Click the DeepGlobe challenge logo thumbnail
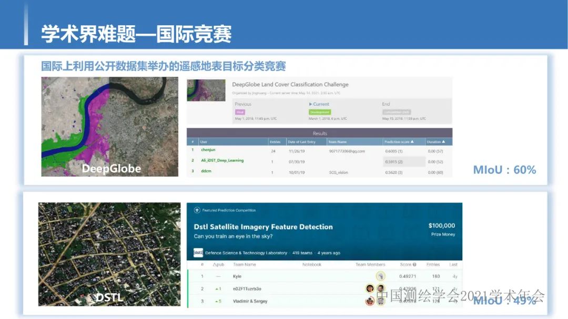 (x=206, y=90)
